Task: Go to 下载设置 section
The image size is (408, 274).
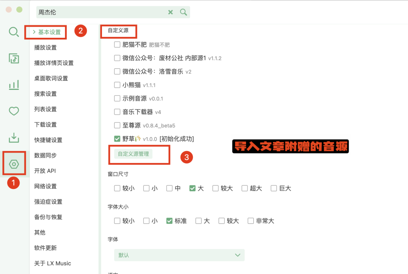Action: pos(45,124)
